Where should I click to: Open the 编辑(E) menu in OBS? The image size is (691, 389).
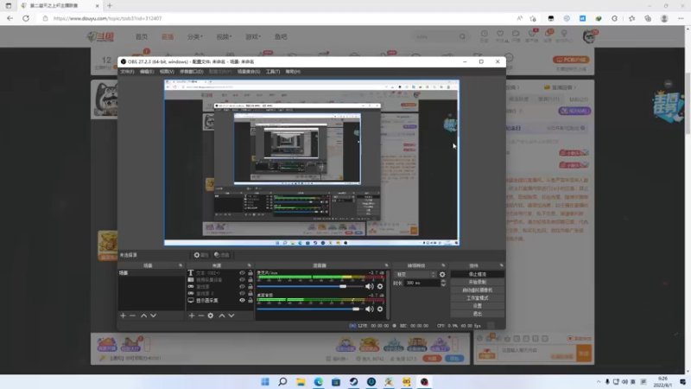click(x=147, y=72)
